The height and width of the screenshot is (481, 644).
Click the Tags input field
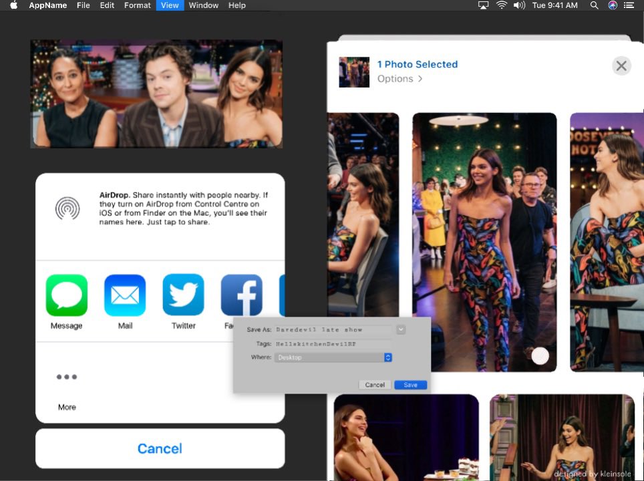click(333, 344)
